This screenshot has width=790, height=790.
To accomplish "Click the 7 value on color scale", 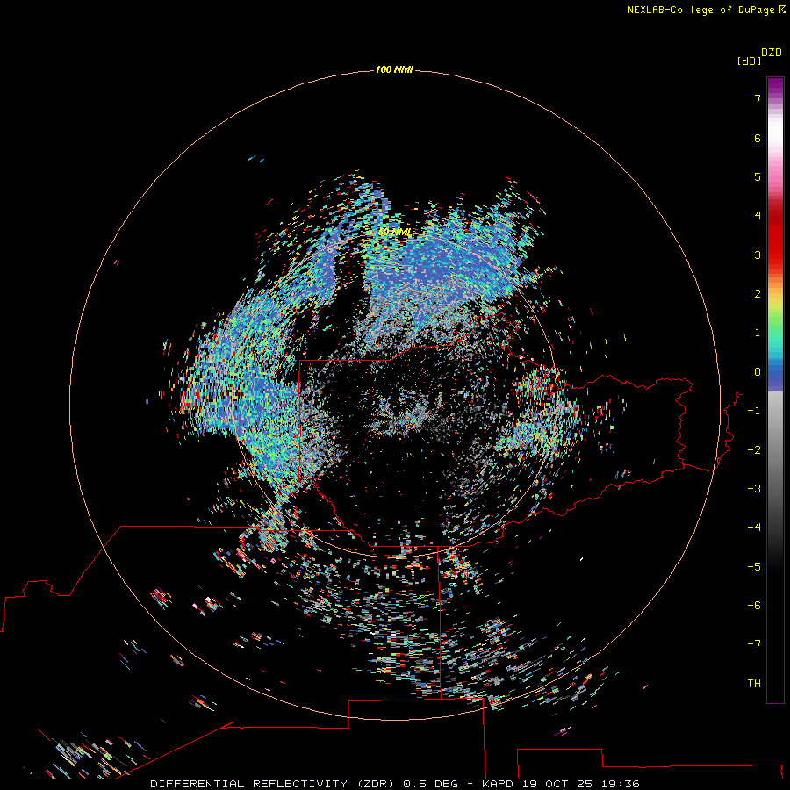I will point(758,98).
